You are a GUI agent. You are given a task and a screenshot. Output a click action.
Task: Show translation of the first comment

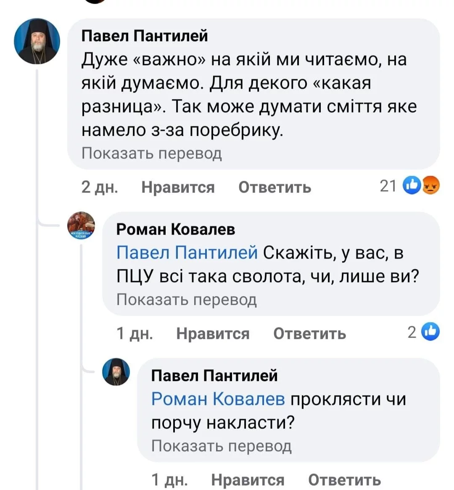pyautogui.click(x=151, y=154)
